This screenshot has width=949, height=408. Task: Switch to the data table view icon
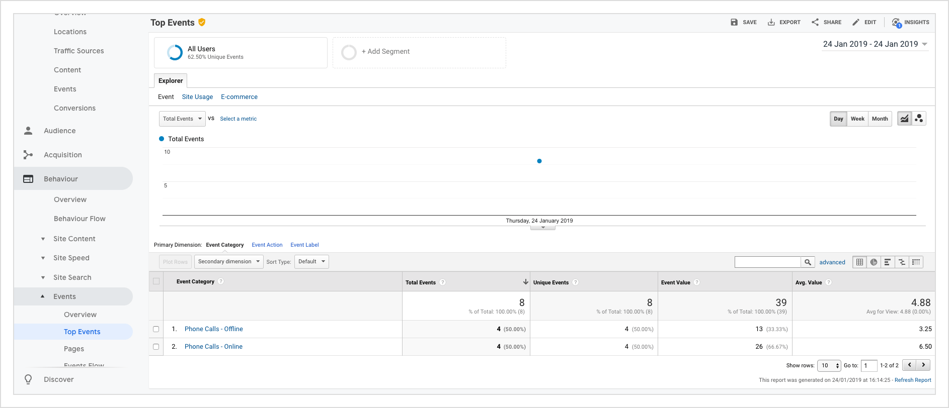[x=859, y=262]
